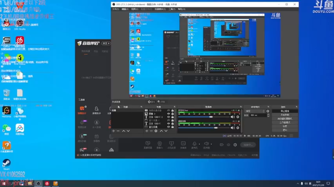Click 设置 settings button in Controls

click(x=285, y=126)
